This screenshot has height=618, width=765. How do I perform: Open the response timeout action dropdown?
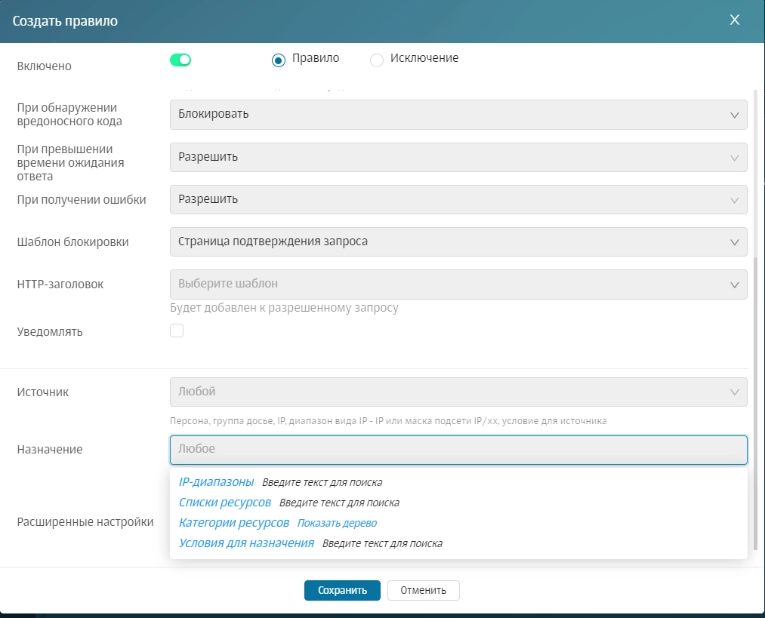[458, 157]
